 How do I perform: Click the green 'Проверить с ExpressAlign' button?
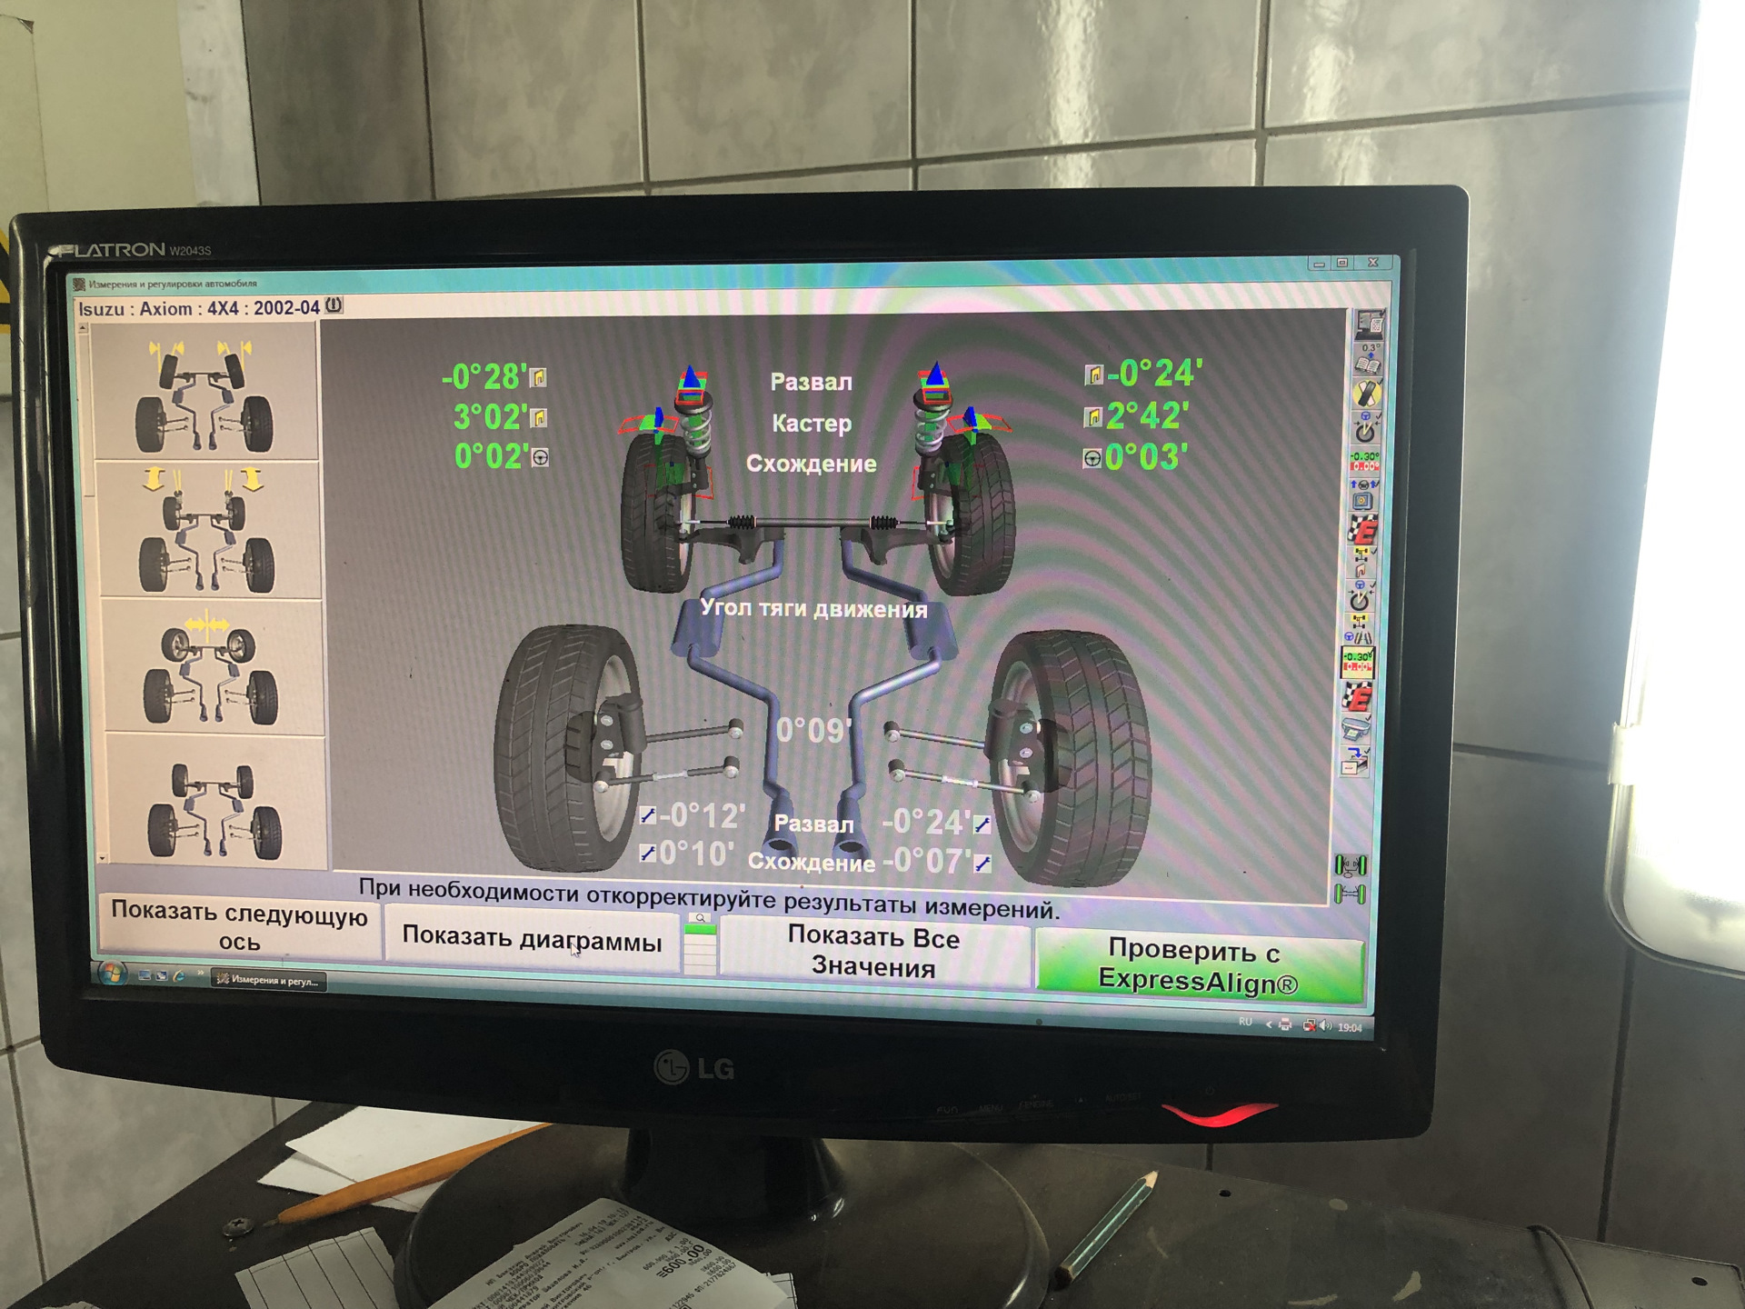click(1198, 967)
